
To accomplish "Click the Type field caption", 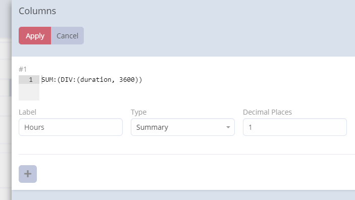I will coord(138,112).
